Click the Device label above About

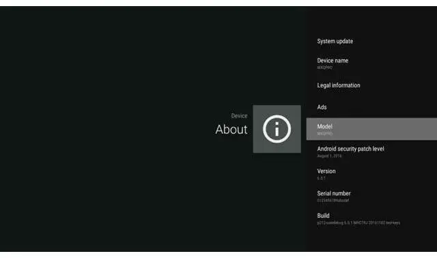coord(239,116)
